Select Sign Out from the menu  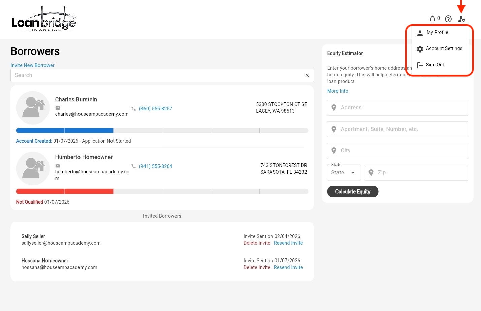coord(435,65)
